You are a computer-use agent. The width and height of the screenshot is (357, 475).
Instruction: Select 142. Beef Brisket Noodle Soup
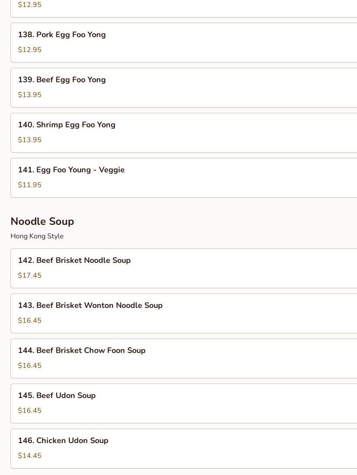pos(74,261)
